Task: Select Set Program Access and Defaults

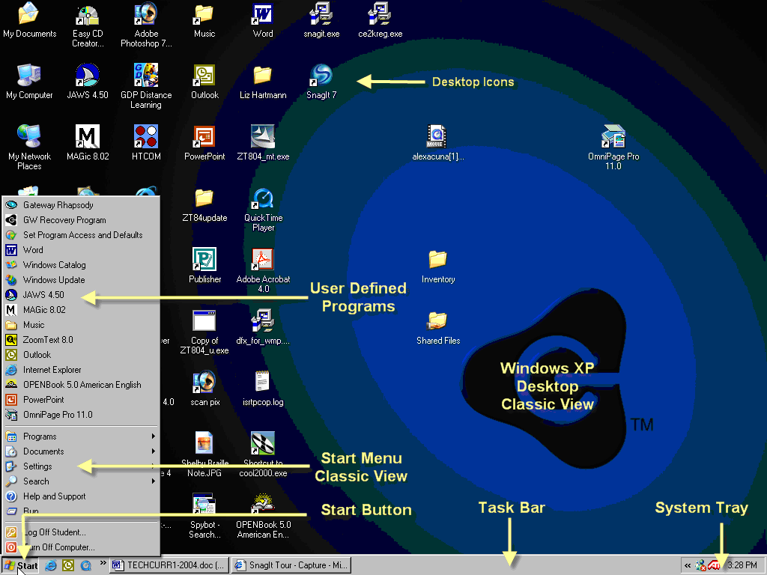Action: click(x=81, y=234)
